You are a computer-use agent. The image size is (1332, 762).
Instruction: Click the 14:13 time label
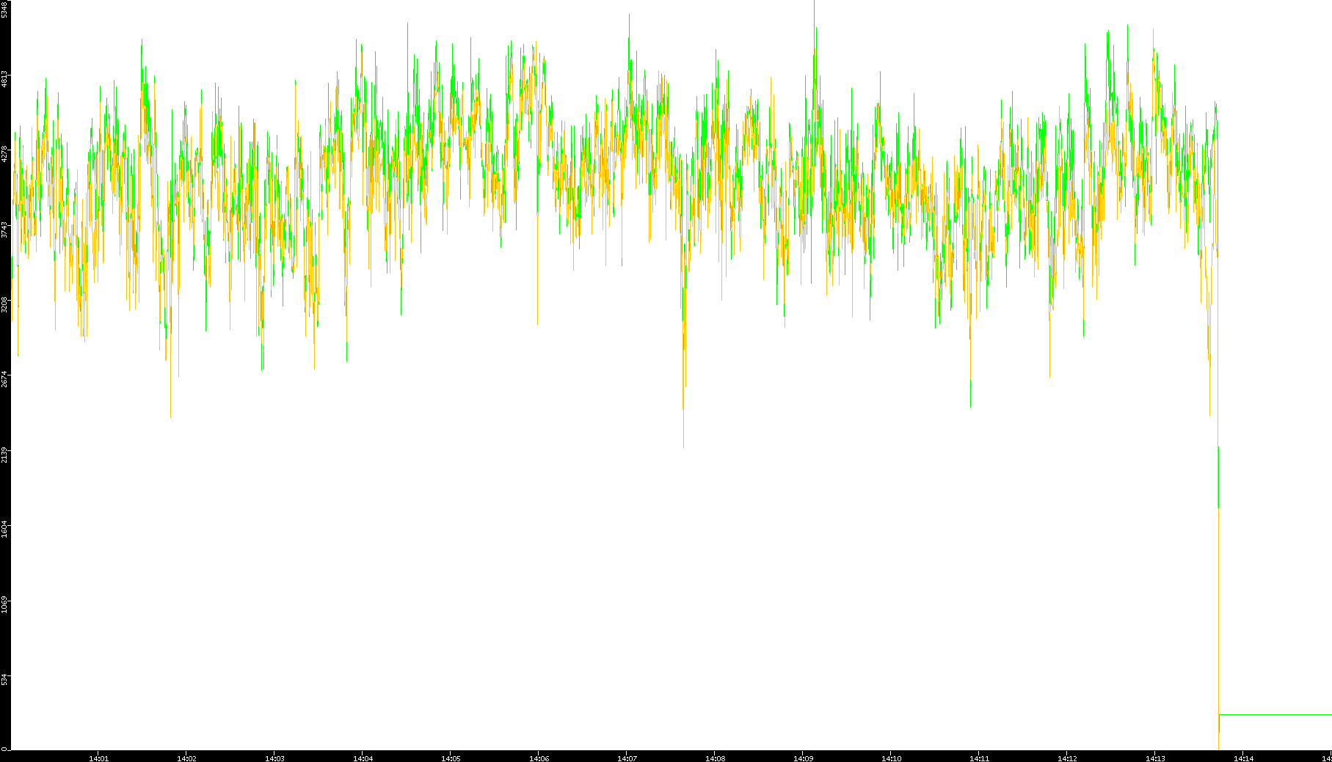1155,758
